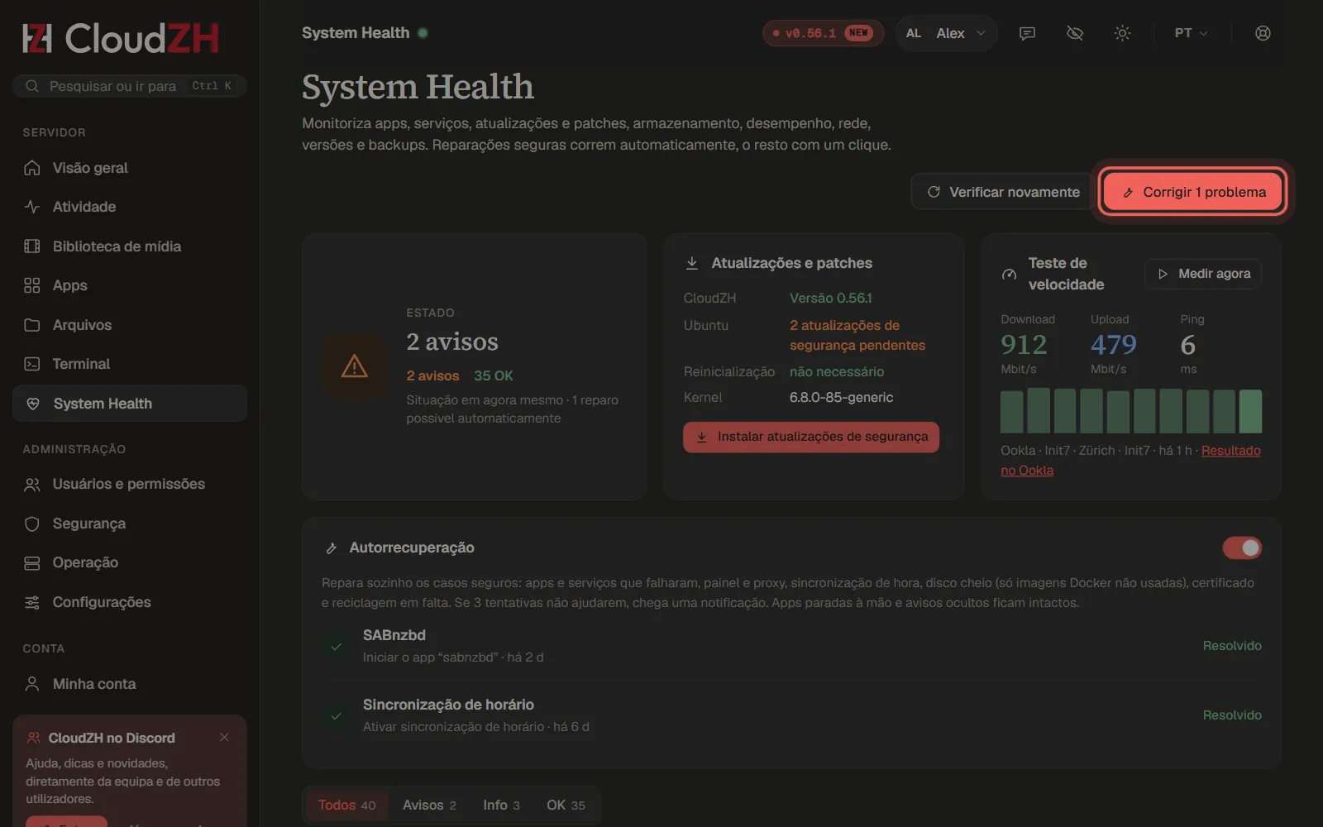Select the OK 35 tab
The height and width of the screenshot is (827, 1323).
tap(566, 805)
